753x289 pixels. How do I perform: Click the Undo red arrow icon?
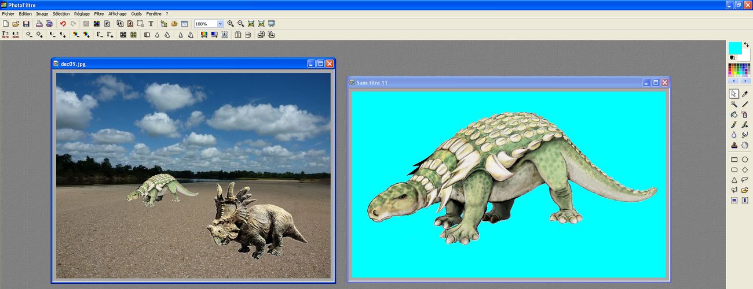pyautogui.click(x=63, y=24)
